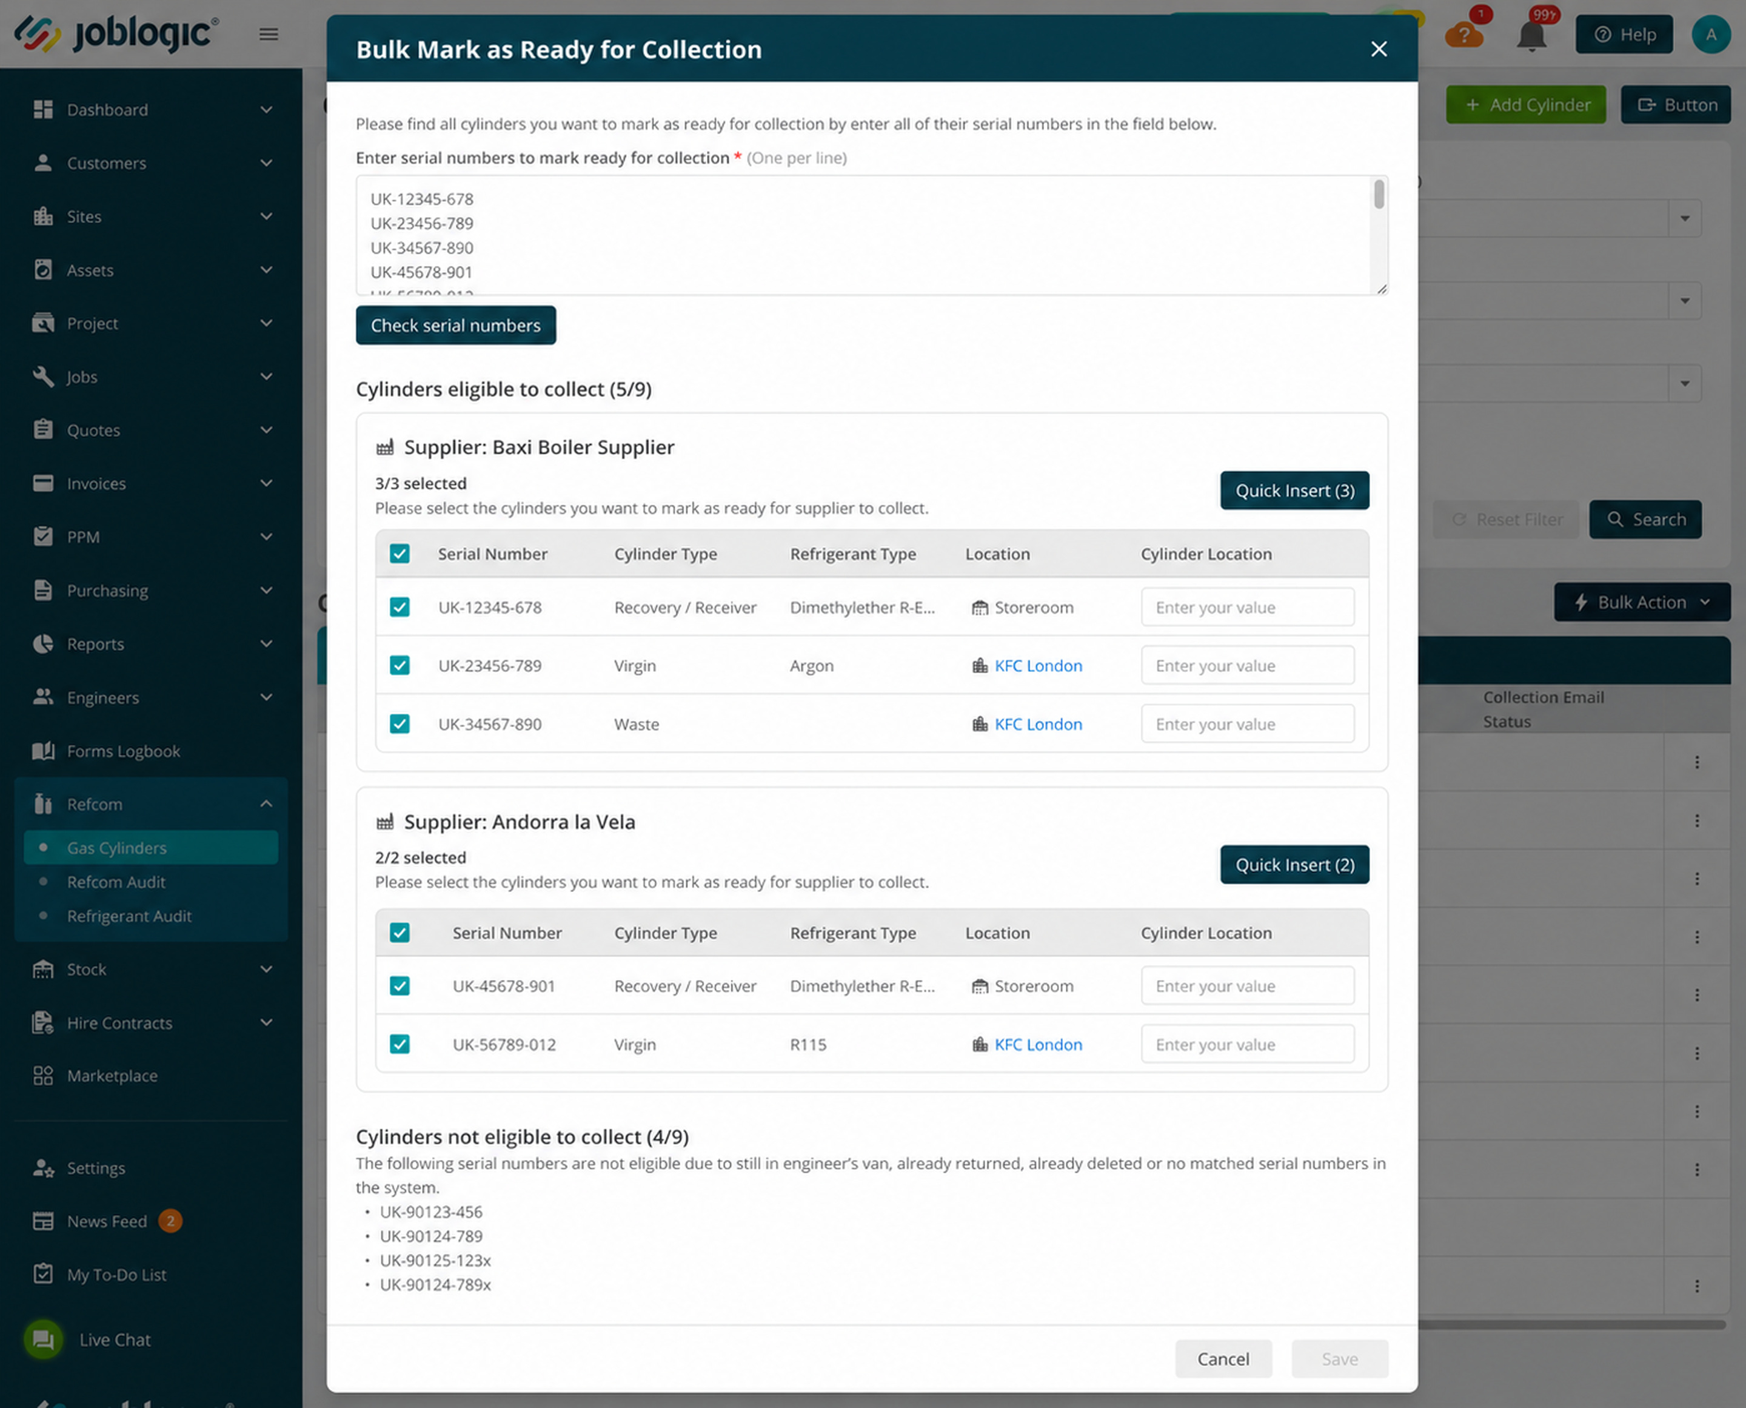Image resolution: width=1746 pixels, height=1408 pixels.
Task: Click Cylinder Location field for UK-12345-678
Action: pyautogui.click(x=1247, y=608)
